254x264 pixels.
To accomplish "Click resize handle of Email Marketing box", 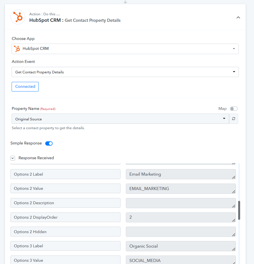I will click(234, 177).
